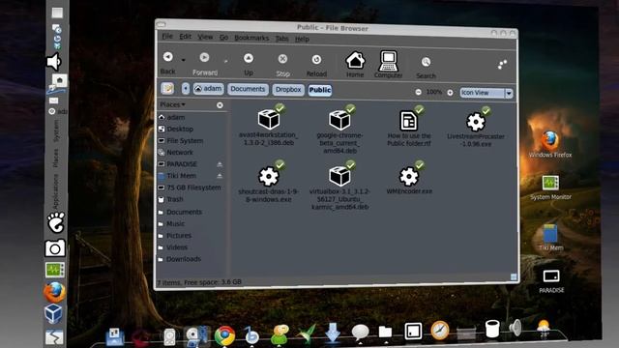The height and width of the screenshot is (348, 619).
Task: Eject the Tiki Mem volume
Action: (x=220, y=176)
